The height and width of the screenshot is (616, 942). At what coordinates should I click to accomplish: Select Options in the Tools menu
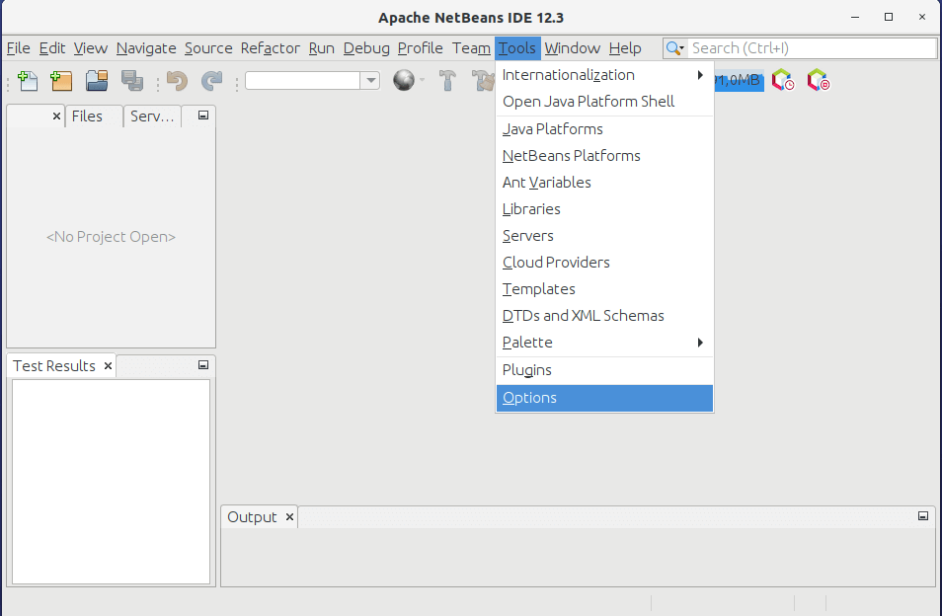coord(604,398)
